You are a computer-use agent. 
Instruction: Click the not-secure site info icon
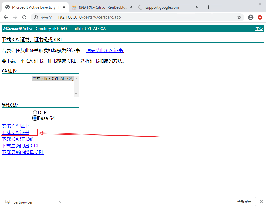[x=36, y=17]
